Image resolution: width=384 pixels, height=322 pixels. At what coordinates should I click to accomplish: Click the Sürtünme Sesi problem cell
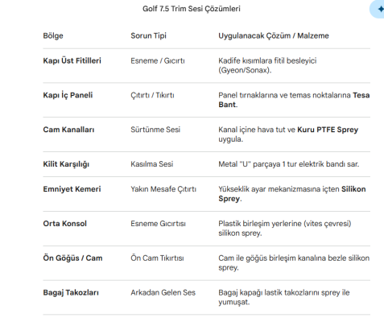[x=155, y=130]
